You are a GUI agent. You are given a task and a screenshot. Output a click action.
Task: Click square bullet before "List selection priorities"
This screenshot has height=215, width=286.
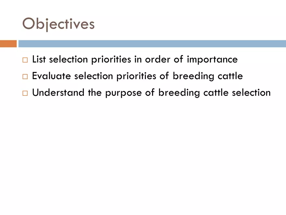pos(25,60)
